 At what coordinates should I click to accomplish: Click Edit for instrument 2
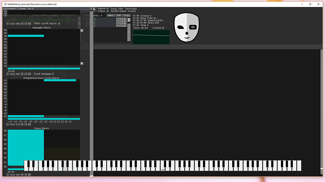[124, 23]
